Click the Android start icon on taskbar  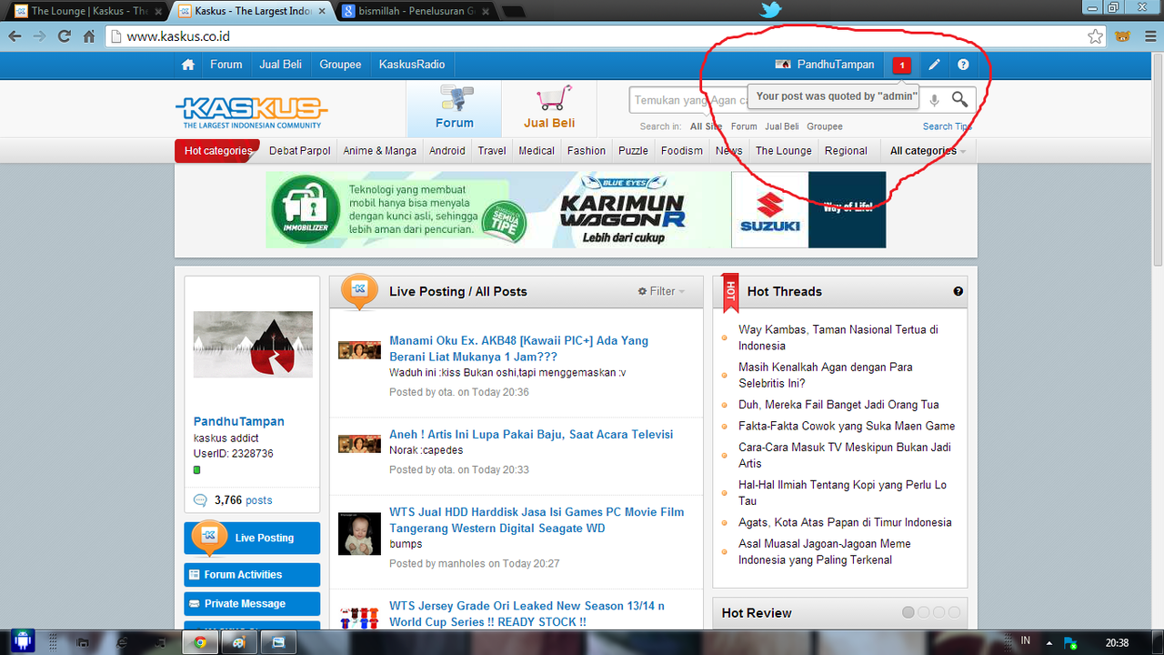[x=22, y=642]
